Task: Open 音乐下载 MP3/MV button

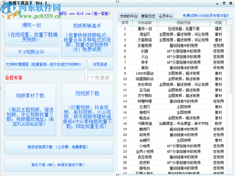Action: 59,165
